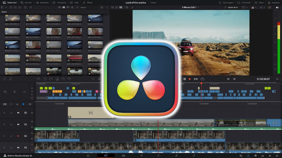Switch to the Deliver page

click(194, 156)
